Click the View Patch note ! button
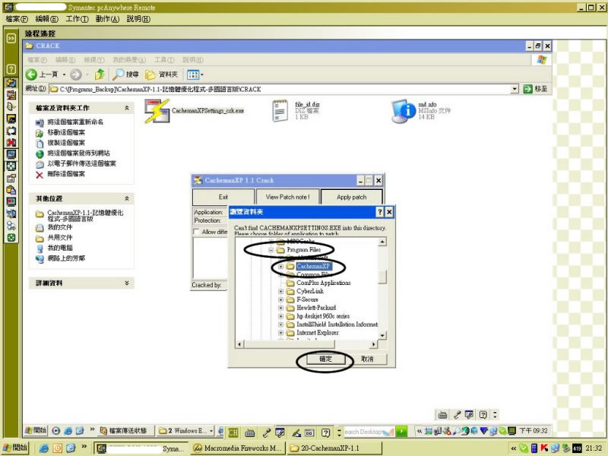 coord(287,197)
